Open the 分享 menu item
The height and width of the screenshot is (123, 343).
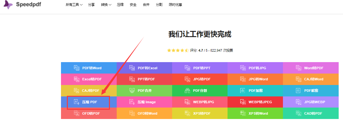[x=91, y=5]
